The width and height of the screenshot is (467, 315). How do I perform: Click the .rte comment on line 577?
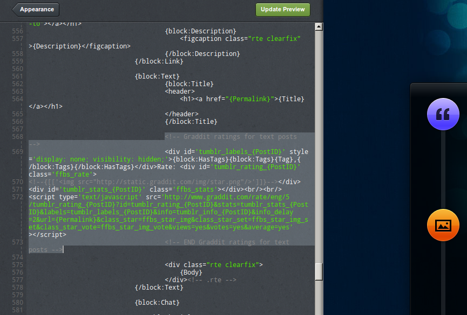tap(212, 280)
